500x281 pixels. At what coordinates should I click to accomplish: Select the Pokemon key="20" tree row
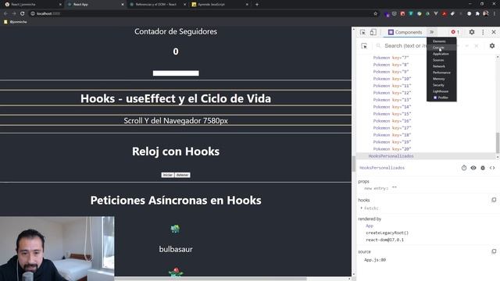[x=392, y=149]
